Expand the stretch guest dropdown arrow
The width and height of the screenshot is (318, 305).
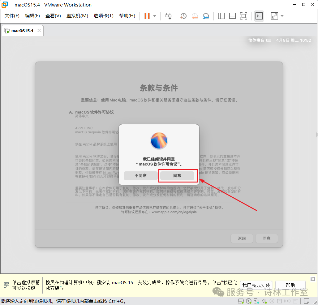(x=282, y=16)
